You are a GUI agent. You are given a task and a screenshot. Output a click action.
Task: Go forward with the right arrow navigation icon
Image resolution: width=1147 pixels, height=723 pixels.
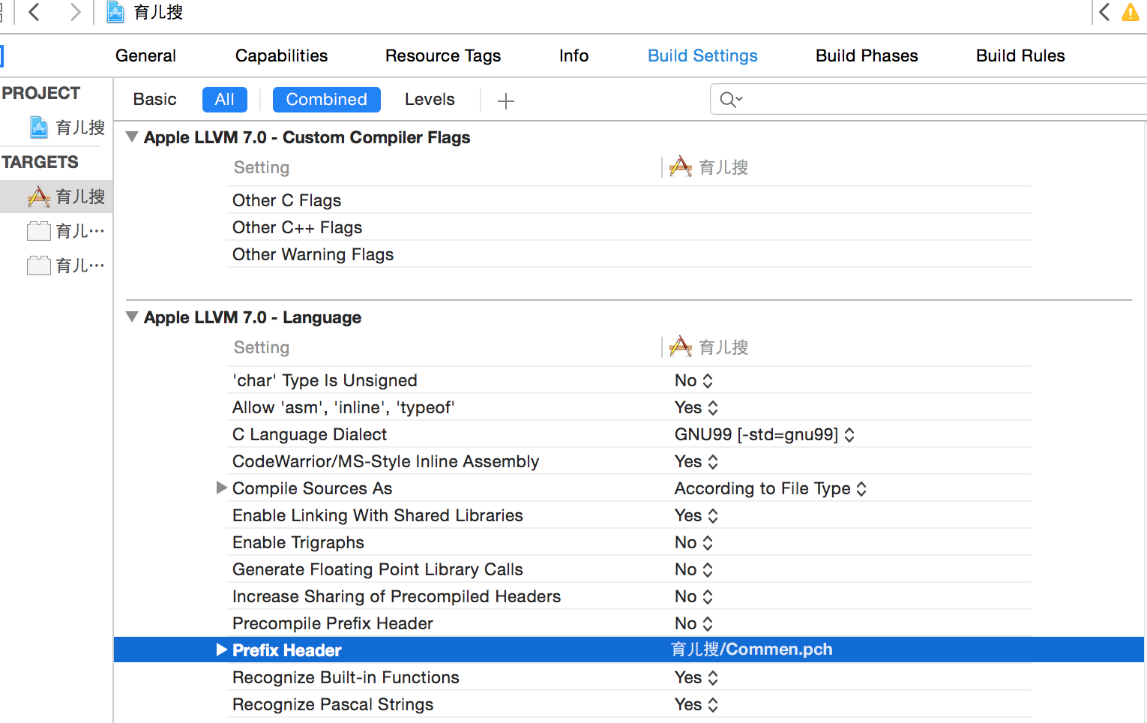[74, 12]
